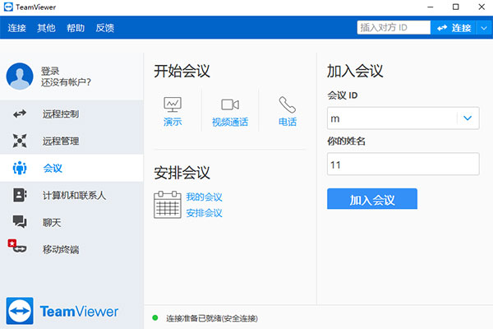
Task: Open the 安排会议 link
Action: pyautogui.click(x=204, y=213)
